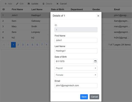The height and width of the screenshot is (102, 132).
Task: Sort by Department column header
Action: click(77, 10)
